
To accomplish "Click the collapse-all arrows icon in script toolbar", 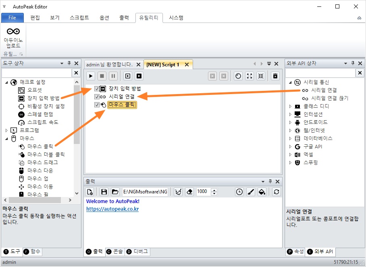I will point(261,76).
